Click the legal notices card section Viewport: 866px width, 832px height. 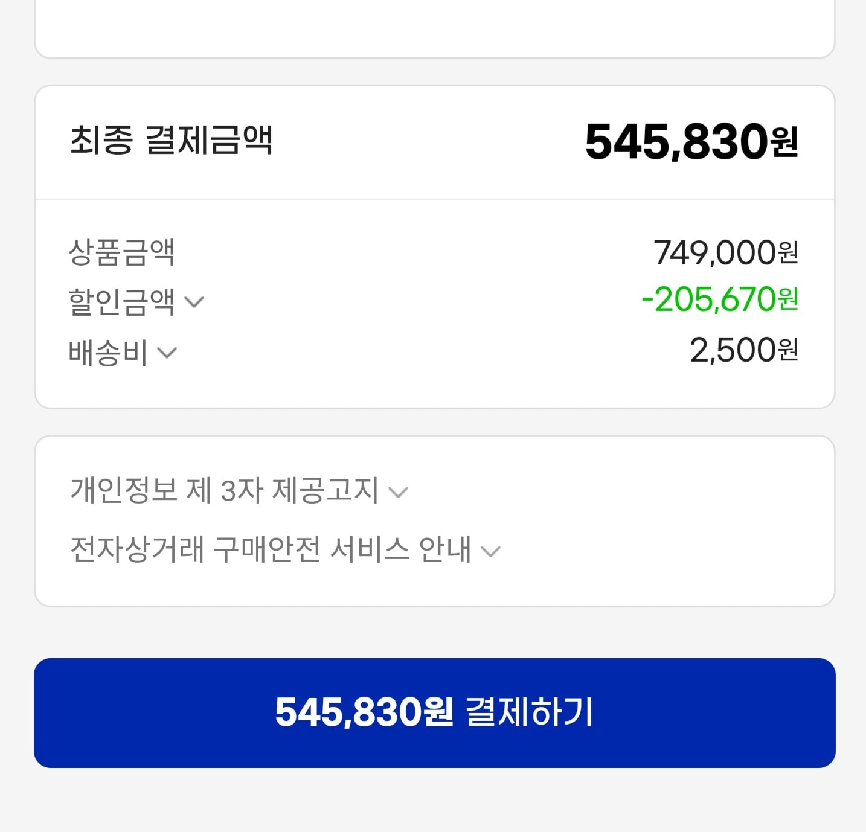click(x=433, y=519)
